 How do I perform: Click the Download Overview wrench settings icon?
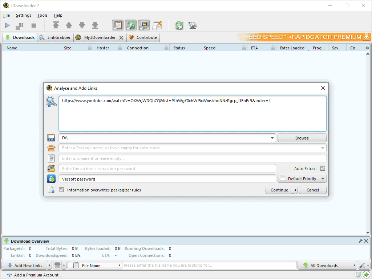pos(361,241)
